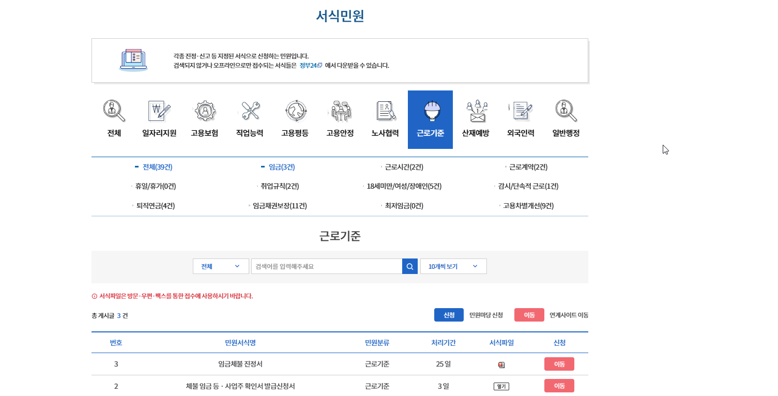Expand the 10개씩 보기 dropdown

pyautogui.click(x=453, y=266)
